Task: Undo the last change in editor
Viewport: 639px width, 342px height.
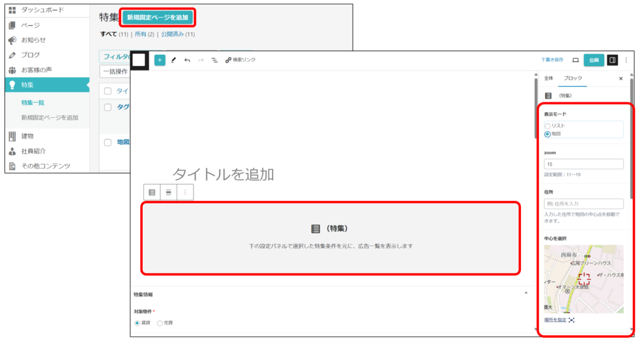Action: 187,60
